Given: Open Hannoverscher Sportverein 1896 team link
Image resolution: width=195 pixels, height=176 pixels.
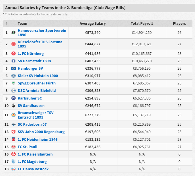Looking at the screenshot, I should [x=42, y=33].
